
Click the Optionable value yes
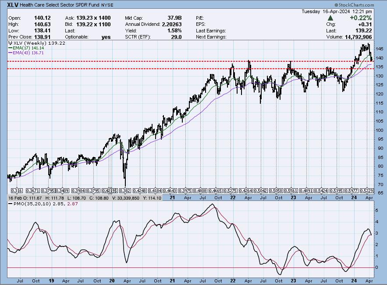[x=106, y=37]
